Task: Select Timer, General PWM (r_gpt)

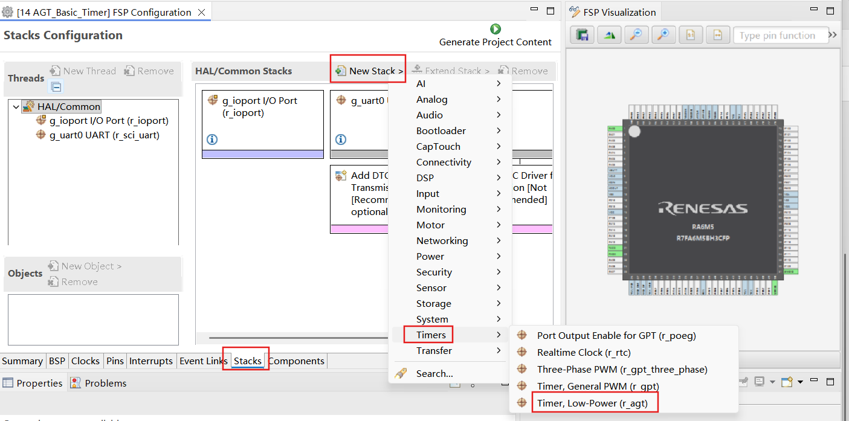Action: tap(598, 386)
